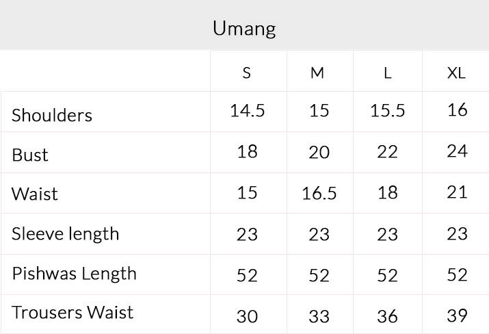Click the 14.5 shoulders value

[x=247, y=111]
